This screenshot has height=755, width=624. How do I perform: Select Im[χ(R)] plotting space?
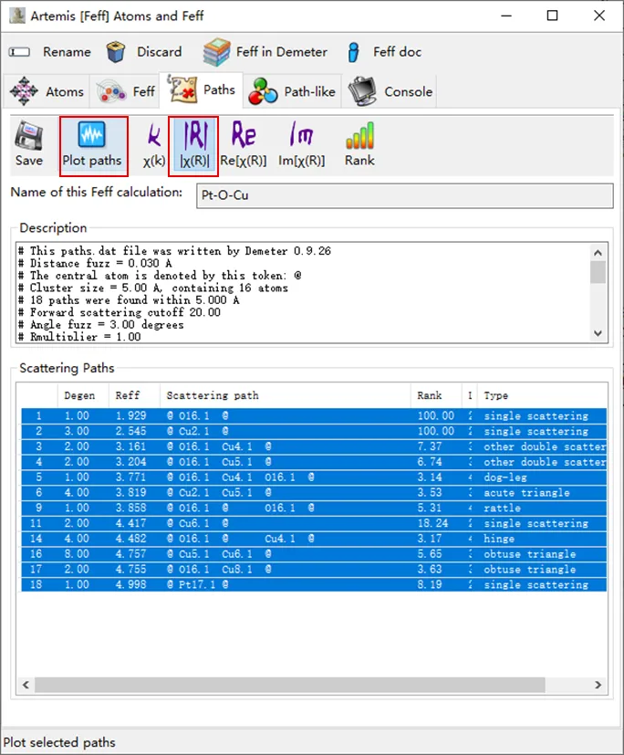tap(302, 145)
